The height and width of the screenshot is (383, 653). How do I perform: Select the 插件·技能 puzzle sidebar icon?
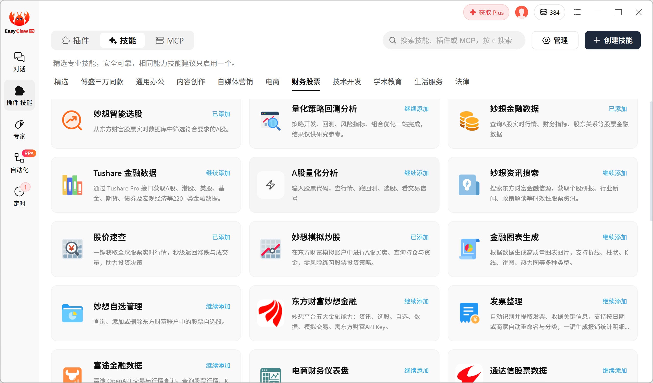coord(19,95)
